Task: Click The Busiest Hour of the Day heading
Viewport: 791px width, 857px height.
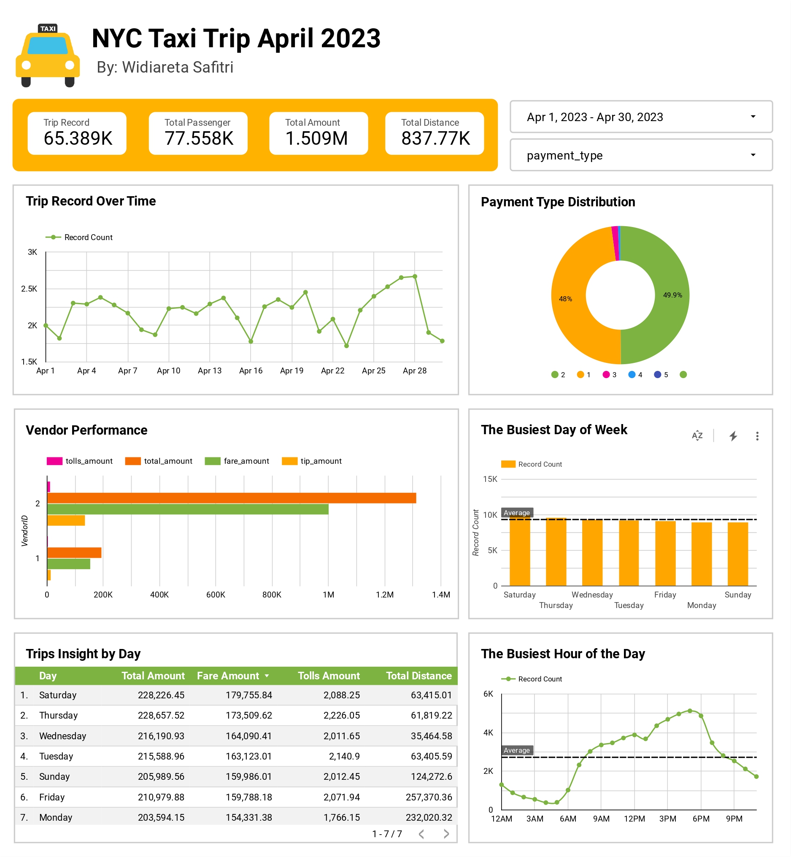Action: [x=562, y=654]
